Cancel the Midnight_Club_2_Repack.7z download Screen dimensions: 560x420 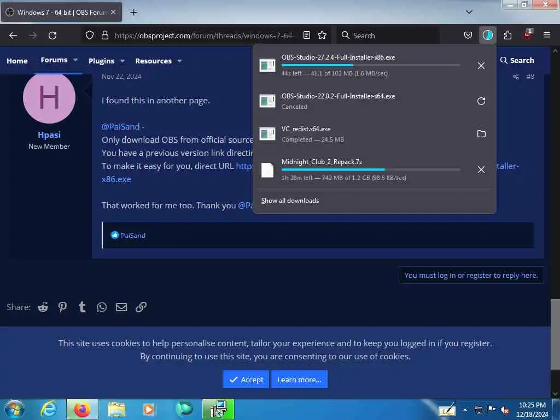click(x=481, y=170)
